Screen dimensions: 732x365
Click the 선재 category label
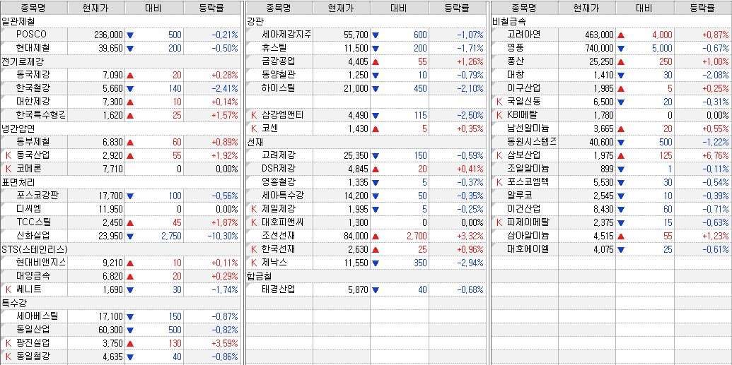(255, 142)
